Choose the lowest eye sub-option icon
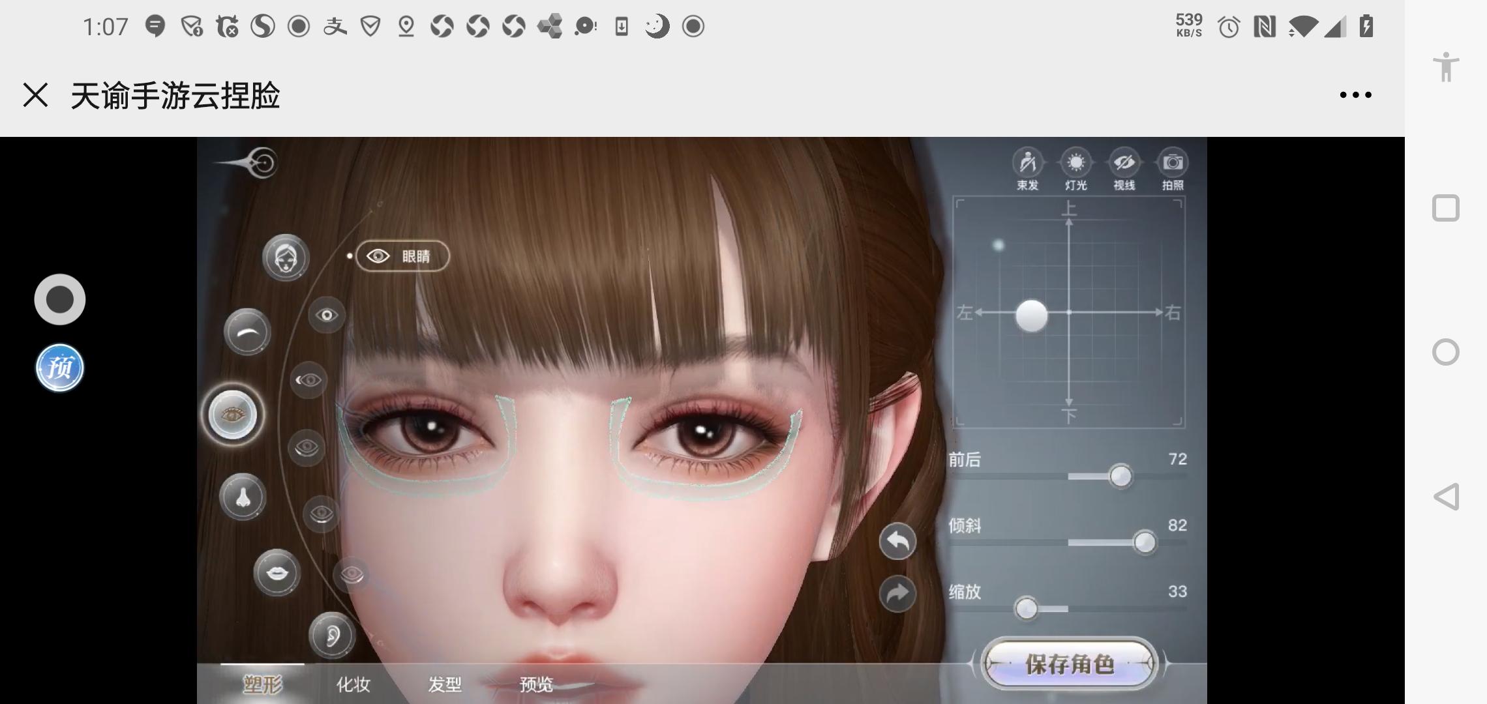 (x=352, y=574)
